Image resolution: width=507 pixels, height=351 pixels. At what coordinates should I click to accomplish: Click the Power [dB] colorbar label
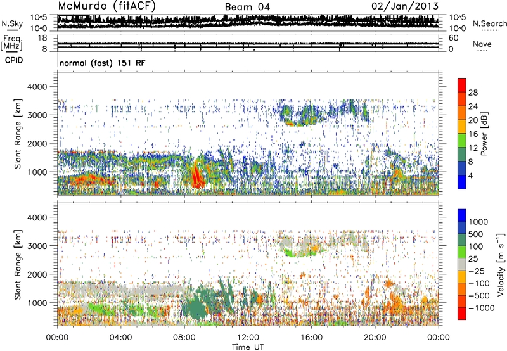(484, 134)
